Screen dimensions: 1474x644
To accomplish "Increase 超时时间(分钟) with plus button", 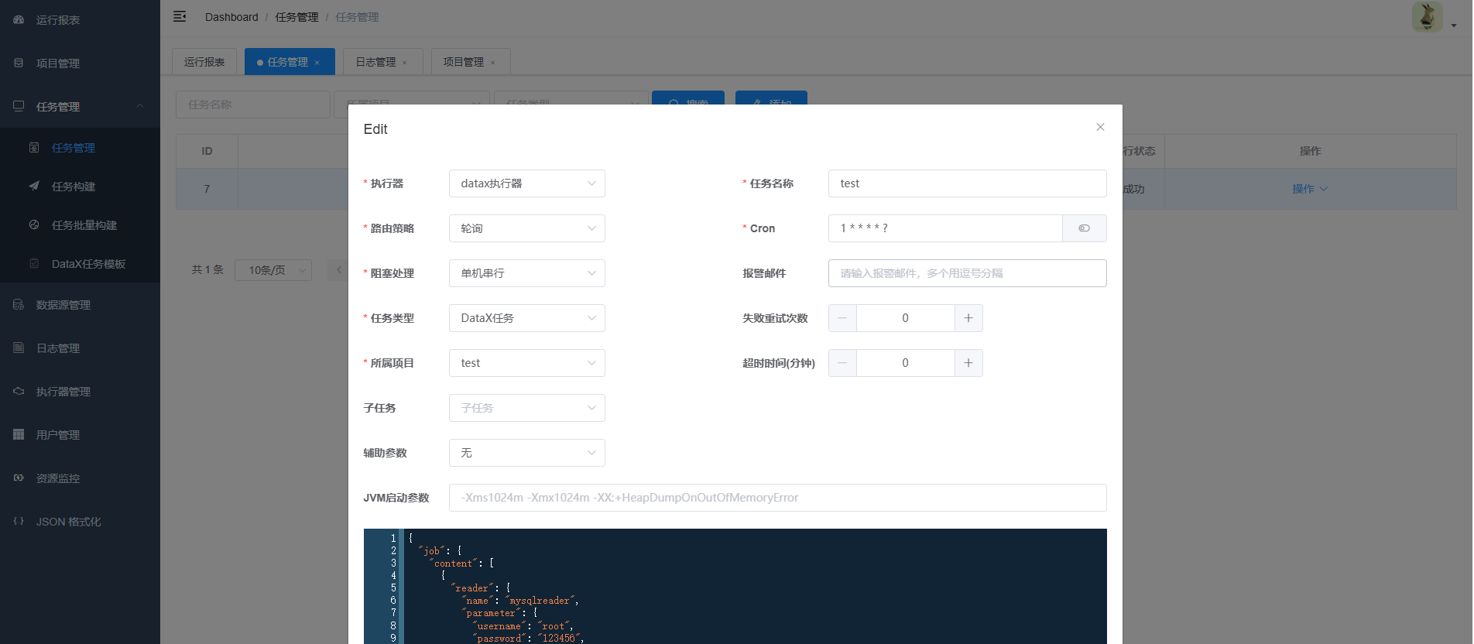I will coord(968,363).
